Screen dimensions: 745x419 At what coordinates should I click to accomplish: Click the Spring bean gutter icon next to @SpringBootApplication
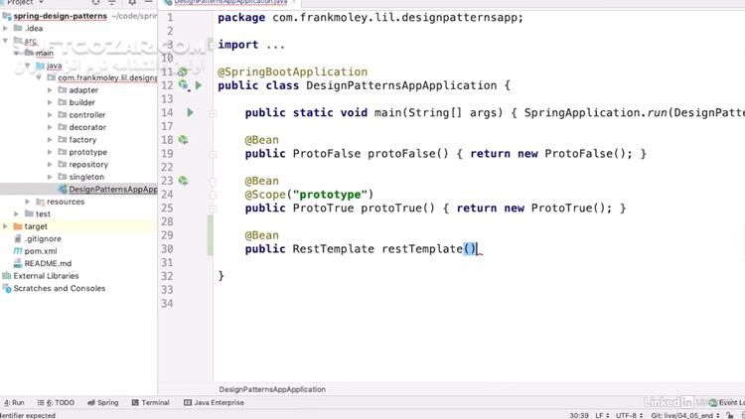point(183,72)
